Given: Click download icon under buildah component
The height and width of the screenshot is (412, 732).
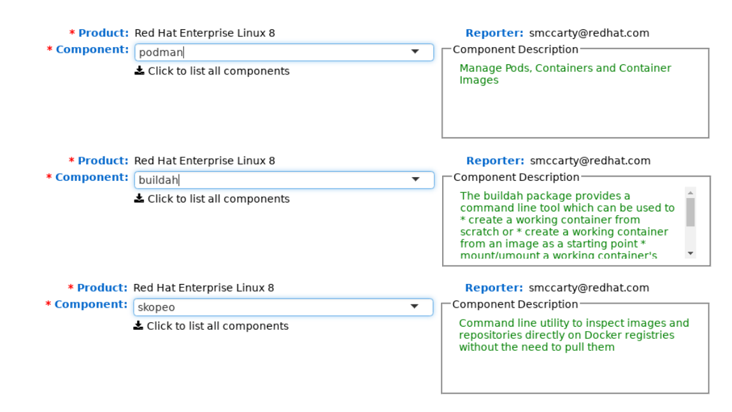Looking at the screenshot, I should coord(139,199).
